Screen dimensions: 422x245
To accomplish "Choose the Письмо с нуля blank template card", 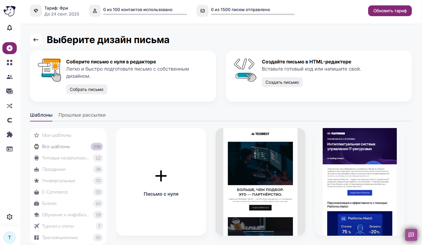I will click(161, 182).
